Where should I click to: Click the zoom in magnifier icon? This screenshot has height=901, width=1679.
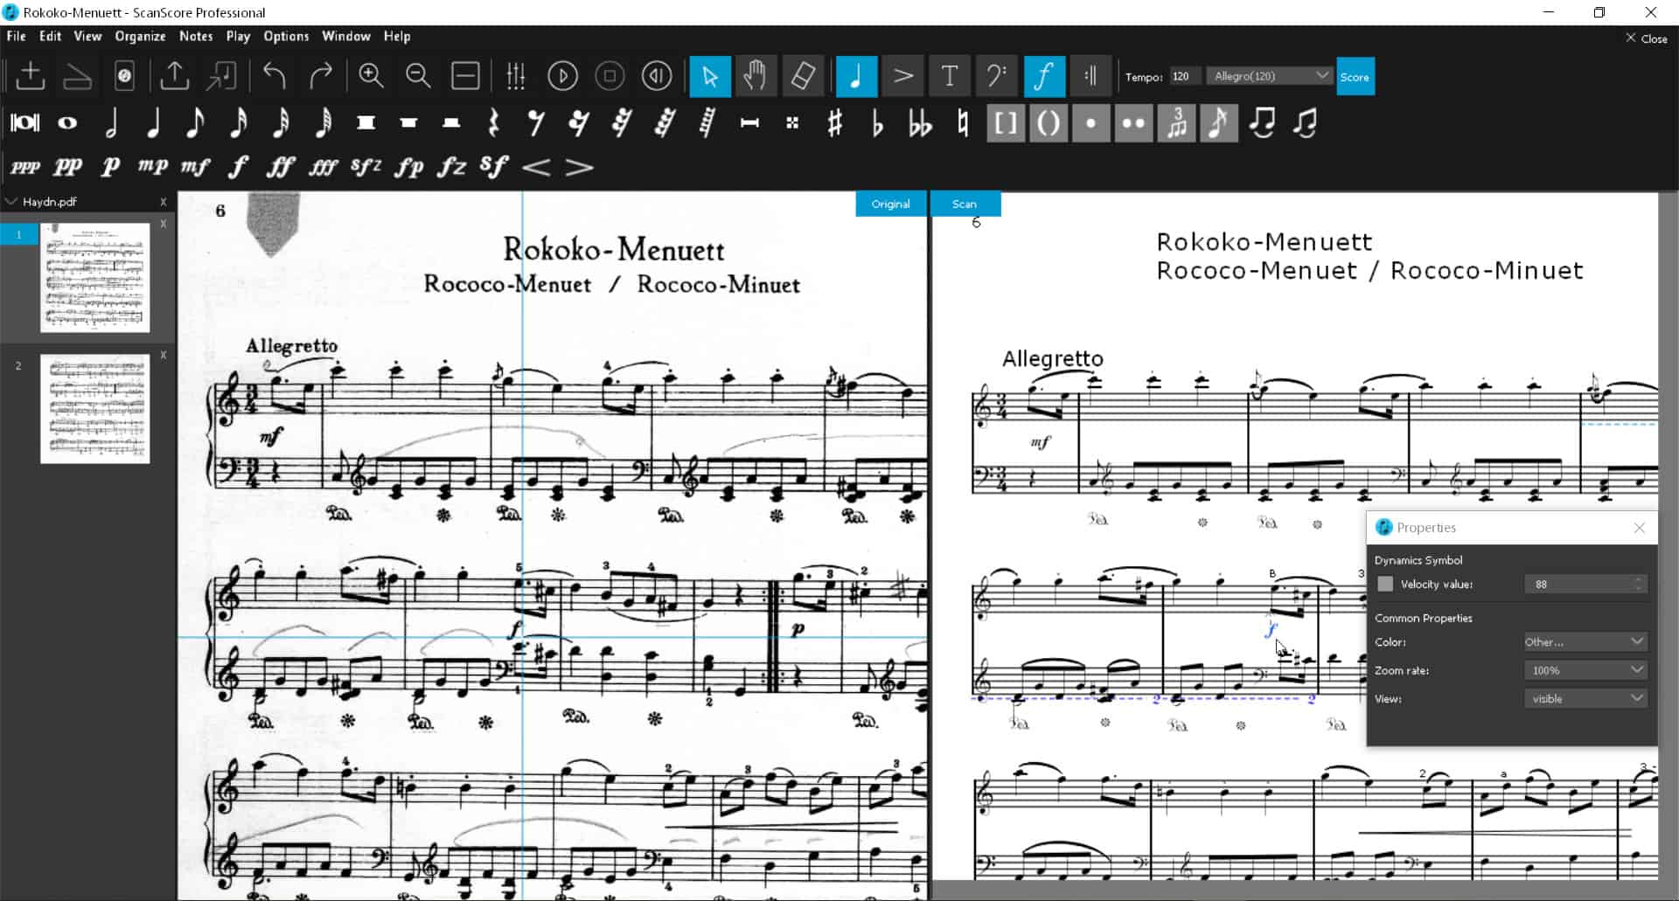(371, 77)
